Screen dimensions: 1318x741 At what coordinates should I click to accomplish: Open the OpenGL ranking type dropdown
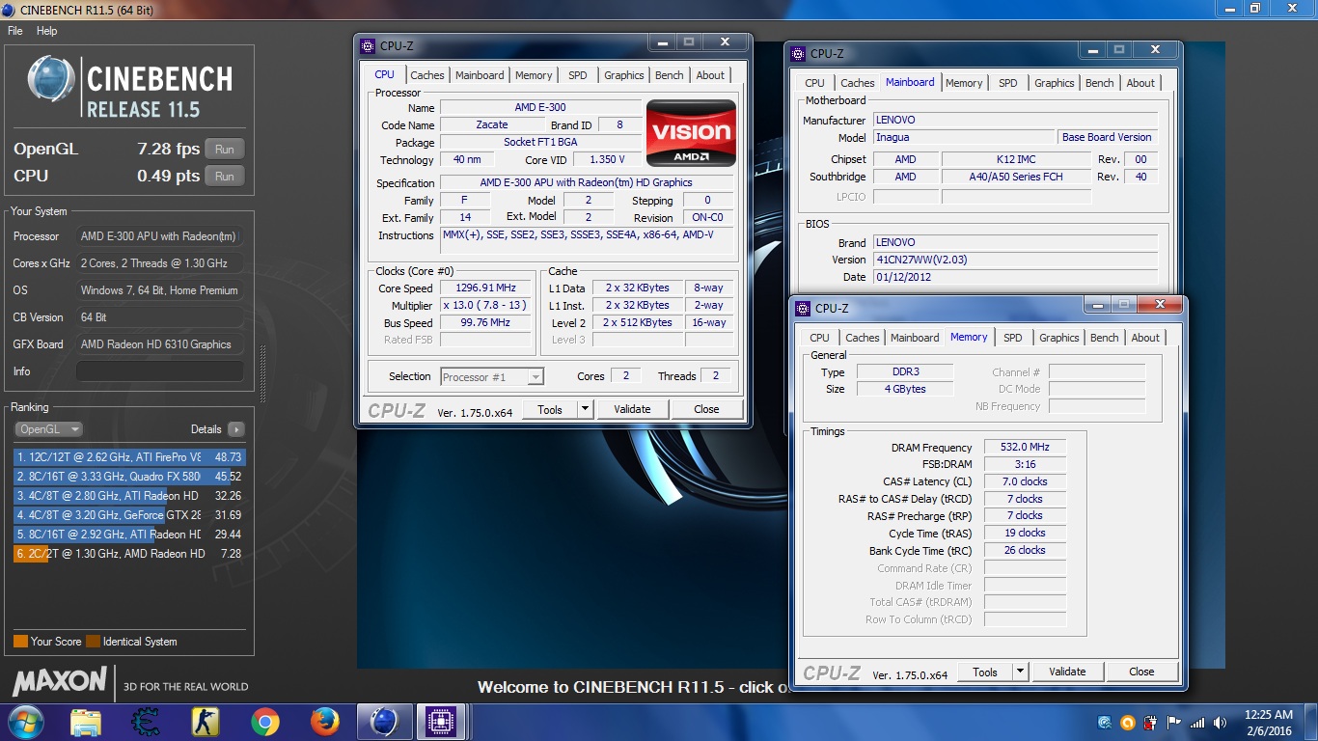click(48, 429)
